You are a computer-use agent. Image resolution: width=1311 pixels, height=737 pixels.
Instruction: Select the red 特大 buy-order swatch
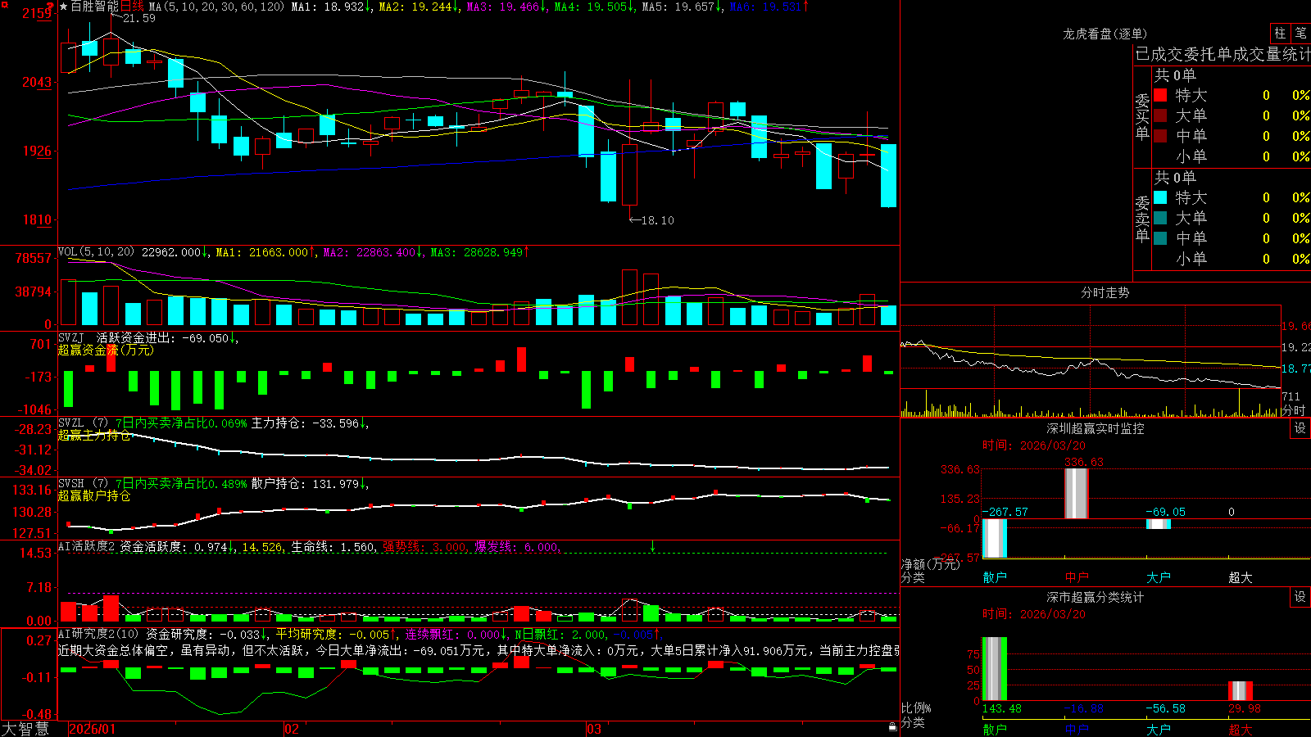(1160, 95)
